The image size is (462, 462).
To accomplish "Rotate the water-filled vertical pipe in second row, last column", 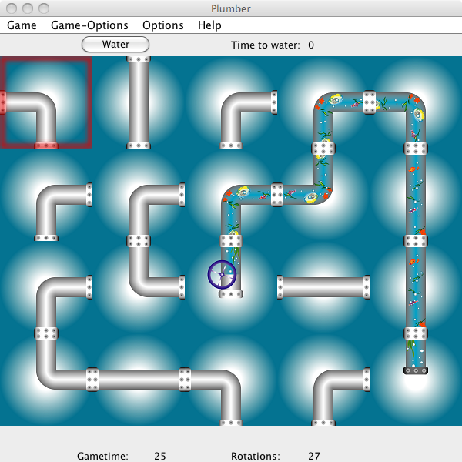I will tap(416, 195).
